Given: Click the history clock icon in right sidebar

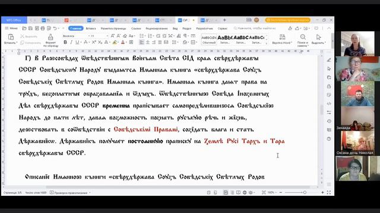Looking at the screenshot, I should coord(329,121).
